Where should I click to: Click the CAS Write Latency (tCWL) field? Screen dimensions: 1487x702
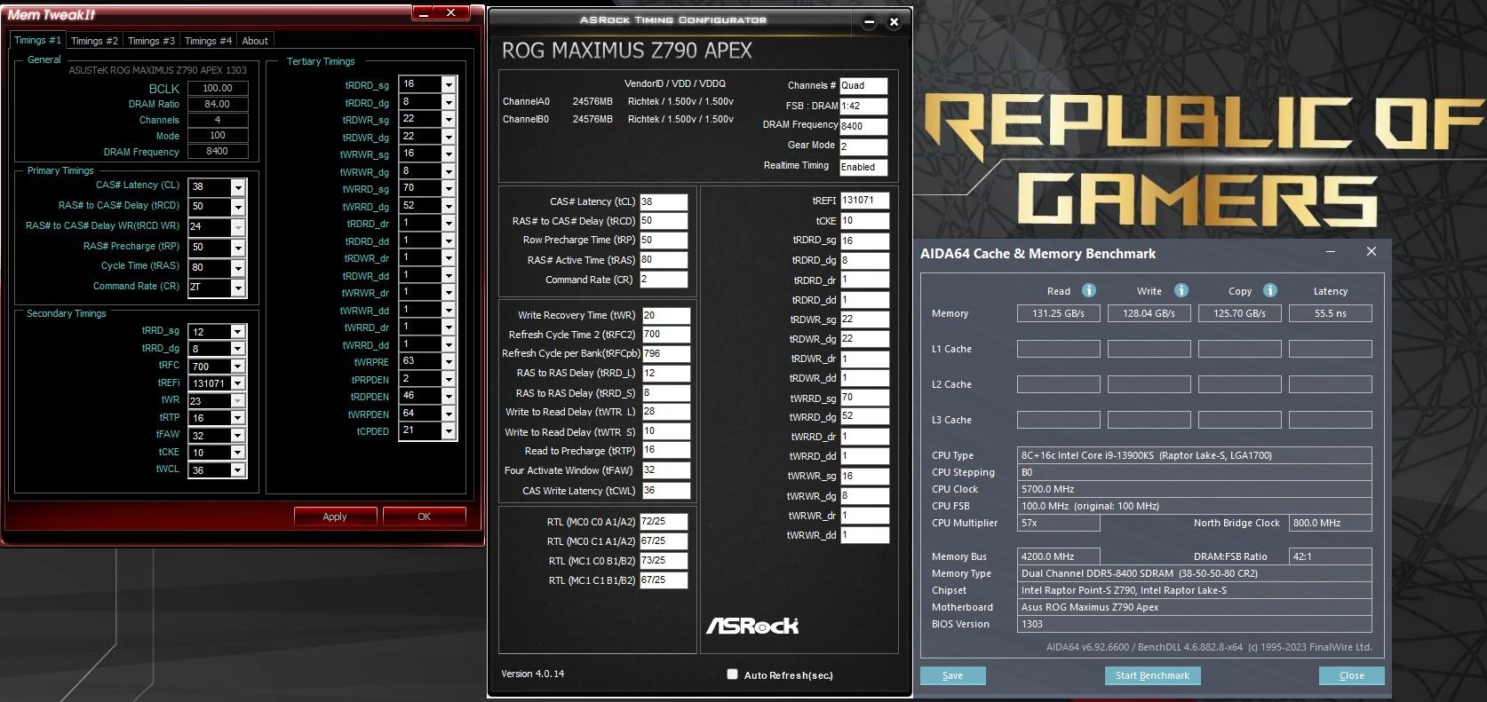[665, 490]
